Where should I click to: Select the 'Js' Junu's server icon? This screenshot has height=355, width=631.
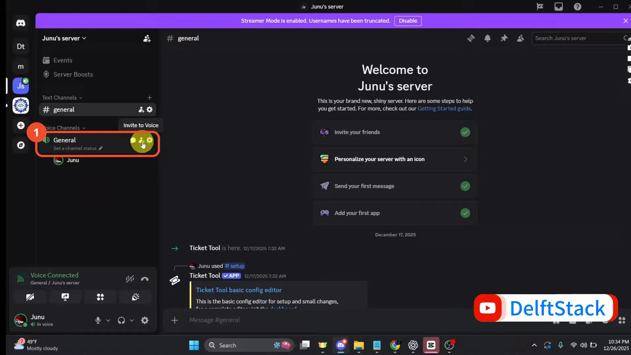click(x=21, y=86)
